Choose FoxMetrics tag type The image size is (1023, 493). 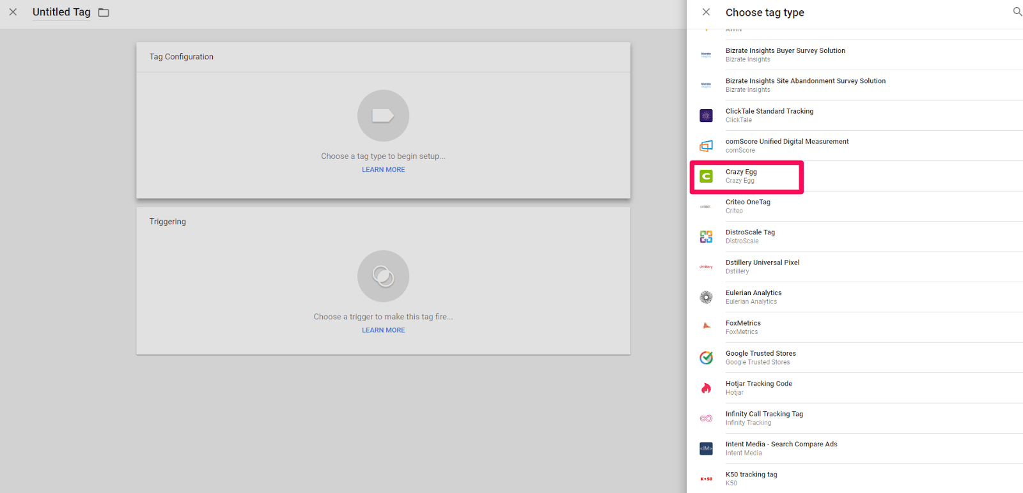tap(743, 323)
